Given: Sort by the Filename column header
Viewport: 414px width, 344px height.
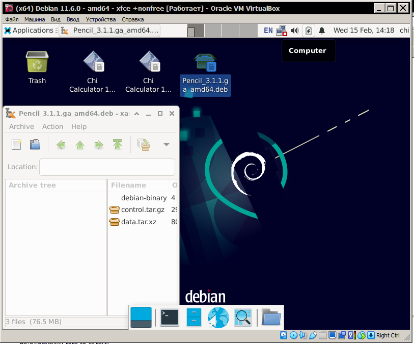Looking at the screenshot, I should coord(139,185).
